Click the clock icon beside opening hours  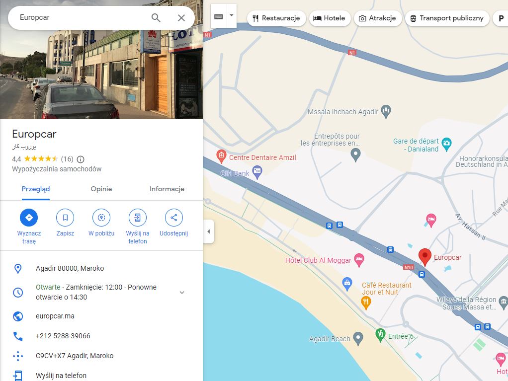tap(18, 292)
